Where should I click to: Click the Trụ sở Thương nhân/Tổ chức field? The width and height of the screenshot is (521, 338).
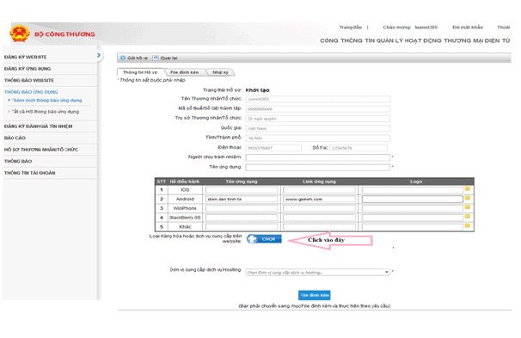point(317,119)
